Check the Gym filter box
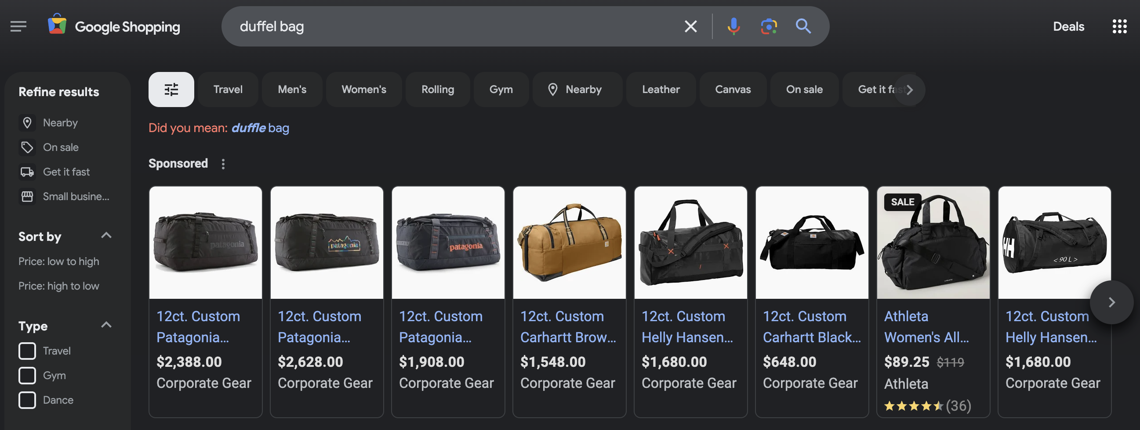Image resolution: width=1140 pixels, height=430 pixels. (27, 375)
